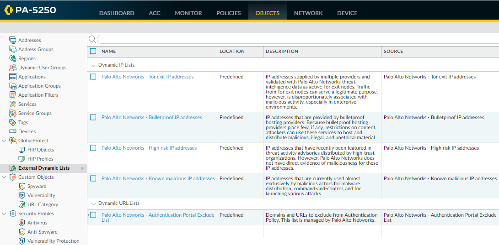The width and height of the screenshot is (499, 245).
Task: Click the Antivirus profile icon
Action: [22, 223]
